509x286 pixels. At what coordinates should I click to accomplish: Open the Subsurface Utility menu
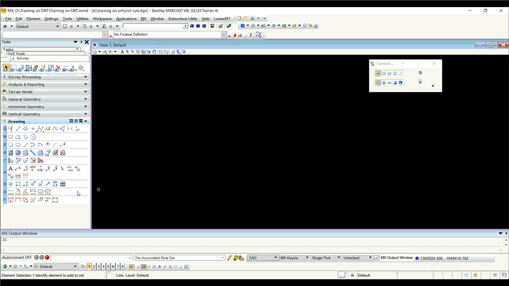pos(182,19)
